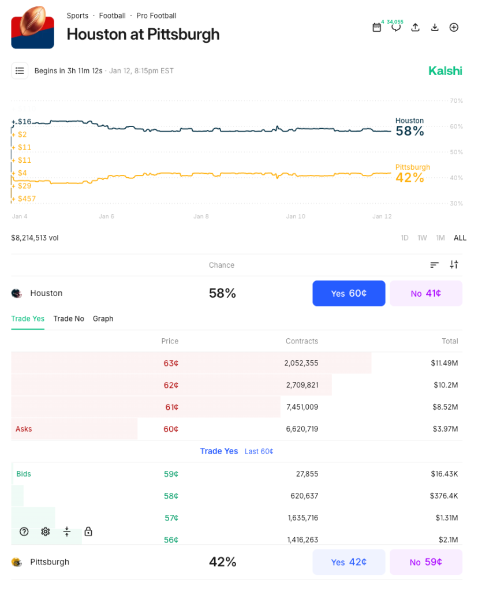This screenshot has width=478, height=591.
Task: Switch to the Trade No tab
Action: pos(69,319)
